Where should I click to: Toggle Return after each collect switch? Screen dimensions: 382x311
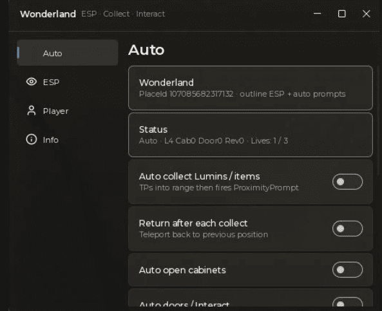347,229
